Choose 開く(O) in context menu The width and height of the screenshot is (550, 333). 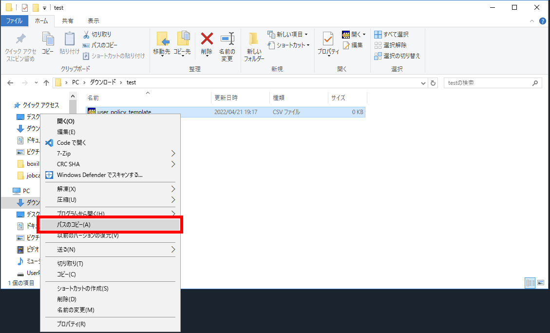pos(111,121)
